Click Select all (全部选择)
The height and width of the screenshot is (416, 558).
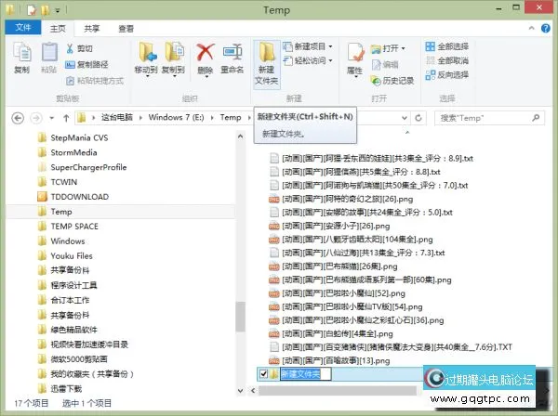click(x=447, y=46)
